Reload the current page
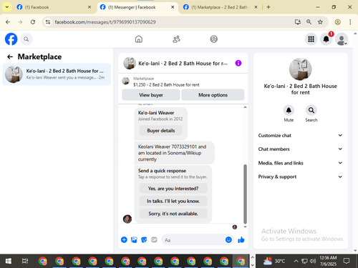 (33, 22)
